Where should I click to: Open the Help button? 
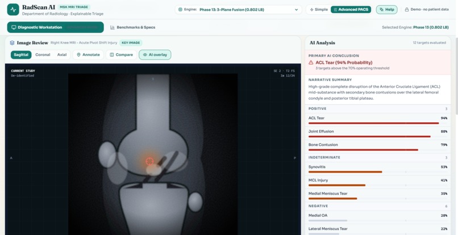[x=387, y=10]
